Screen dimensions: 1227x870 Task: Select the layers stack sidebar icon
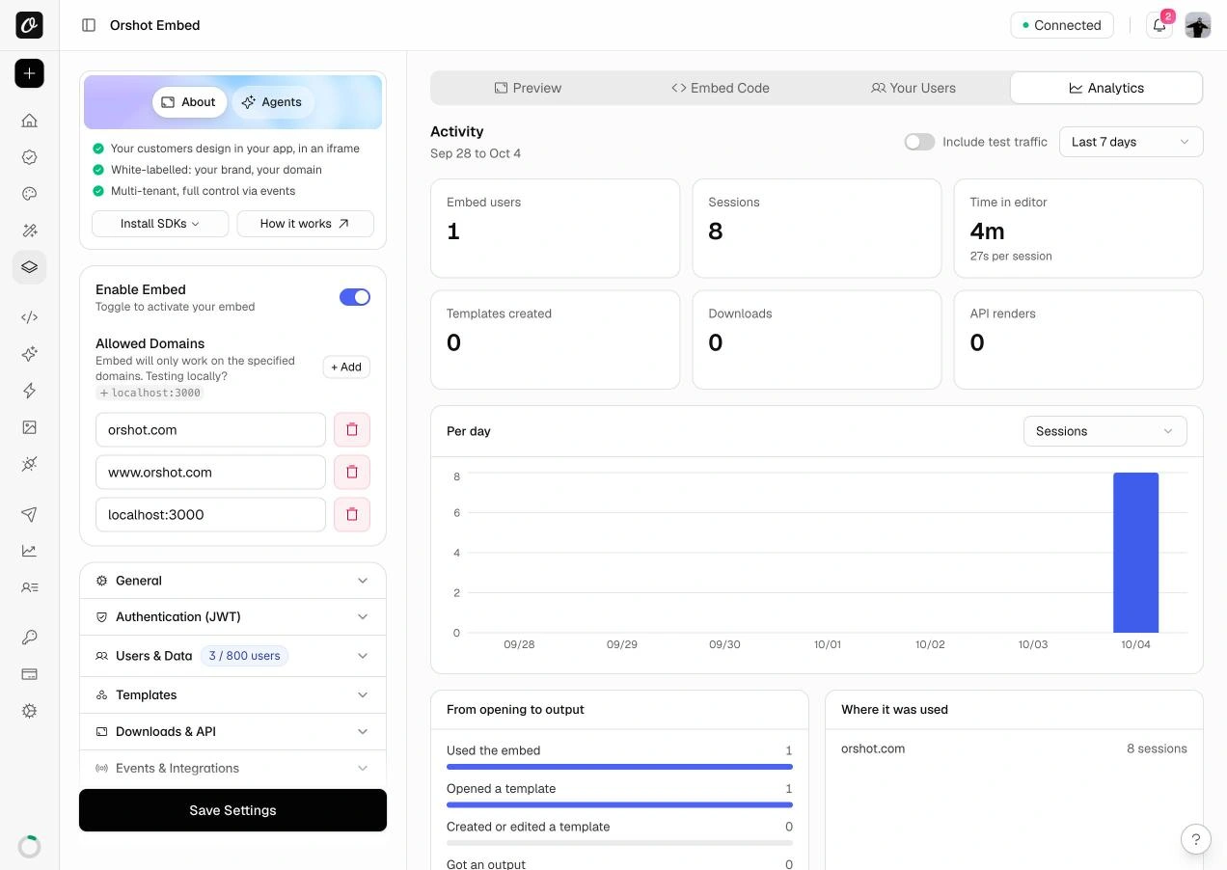[29, 267]
